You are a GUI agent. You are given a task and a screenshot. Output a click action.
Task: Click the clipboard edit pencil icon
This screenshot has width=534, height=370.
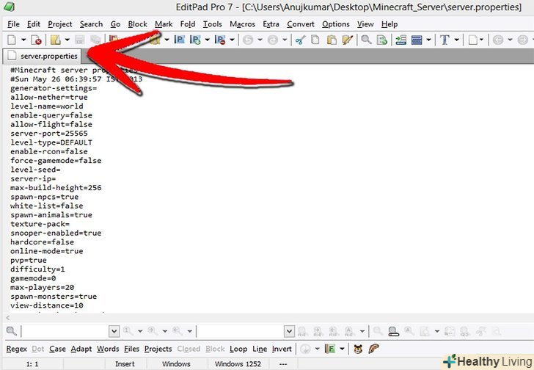(x=348, y=40)
